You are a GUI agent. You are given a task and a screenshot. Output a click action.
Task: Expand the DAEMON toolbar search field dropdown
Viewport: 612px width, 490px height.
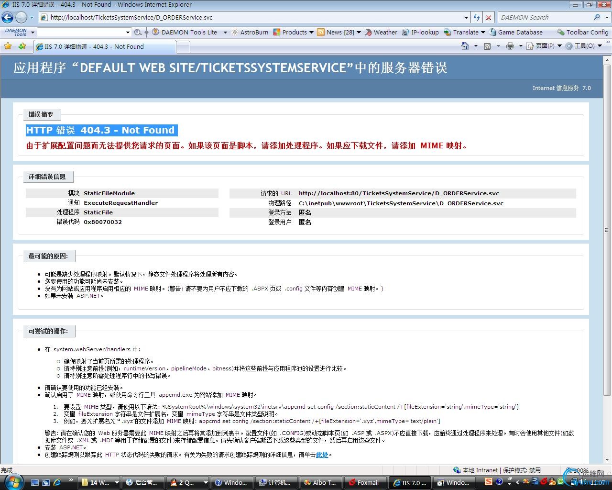(x=128, y=33)
